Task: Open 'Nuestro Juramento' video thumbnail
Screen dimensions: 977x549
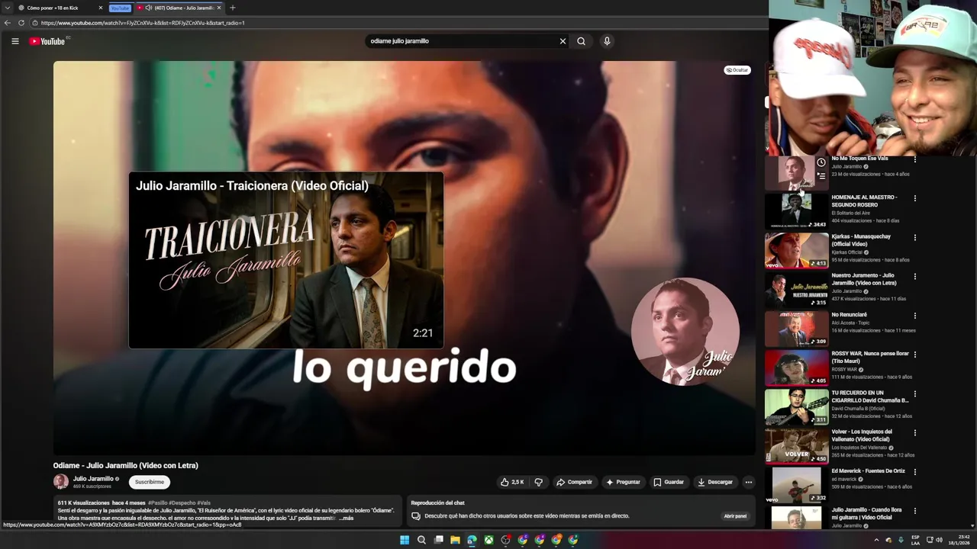Action: pos(797,289)
